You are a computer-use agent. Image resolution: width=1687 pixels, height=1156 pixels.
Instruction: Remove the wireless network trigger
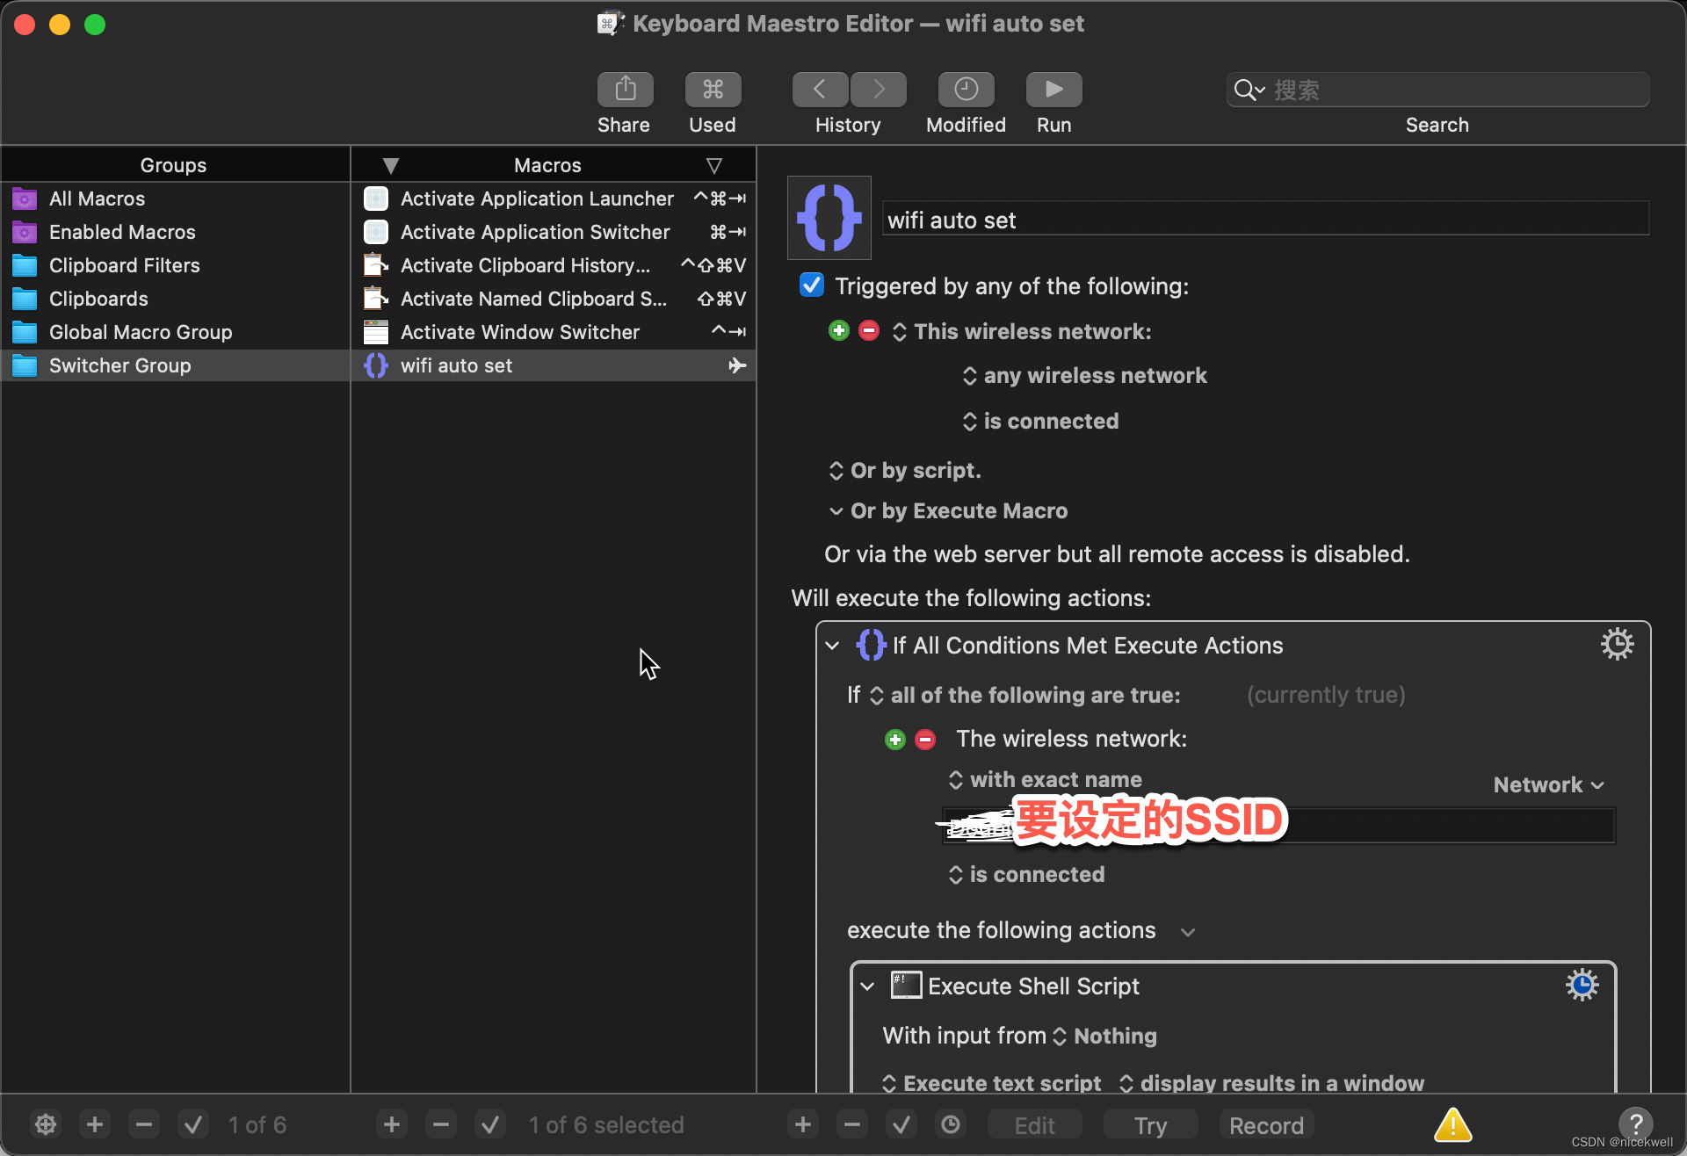coord(869,331)
